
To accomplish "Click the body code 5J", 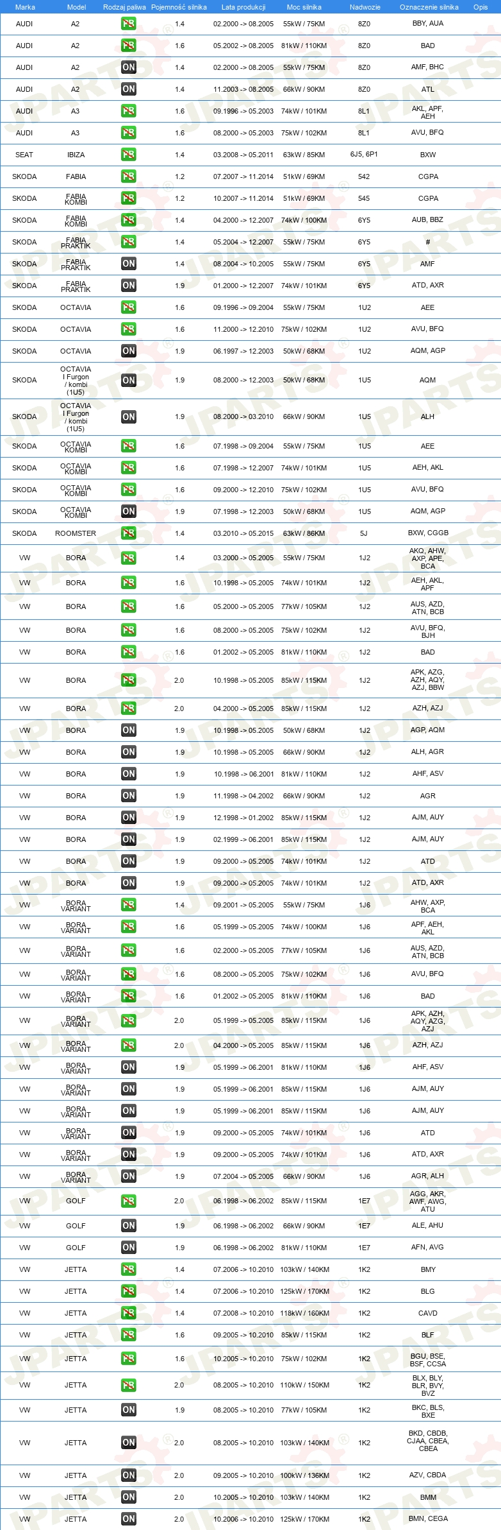I will click(x=364, y=533).
